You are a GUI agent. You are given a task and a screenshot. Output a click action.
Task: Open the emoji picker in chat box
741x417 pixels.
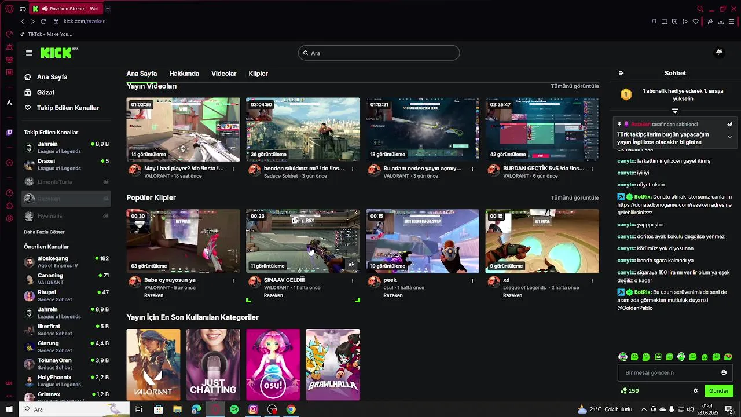[x=724, y=372]
